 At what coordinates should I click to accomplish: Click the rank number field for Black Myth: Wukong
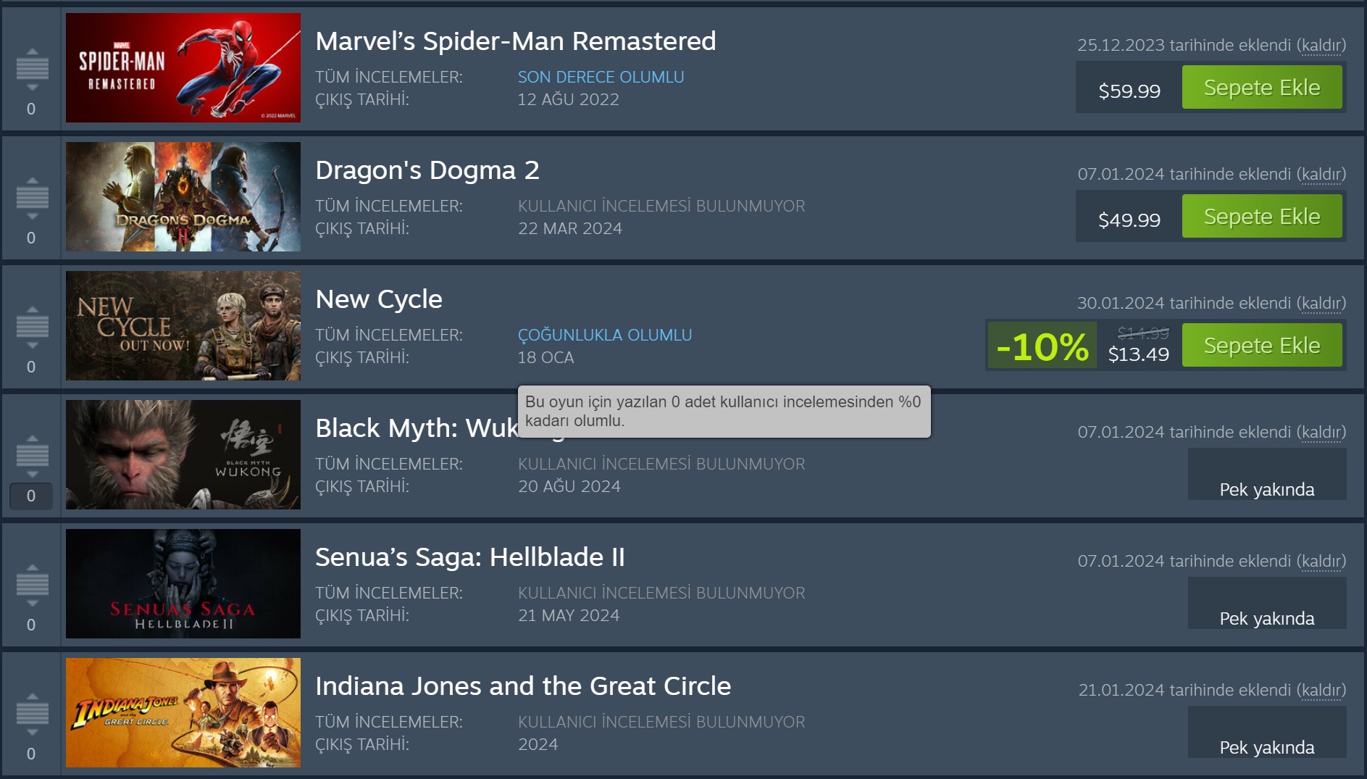pos(31,496)
